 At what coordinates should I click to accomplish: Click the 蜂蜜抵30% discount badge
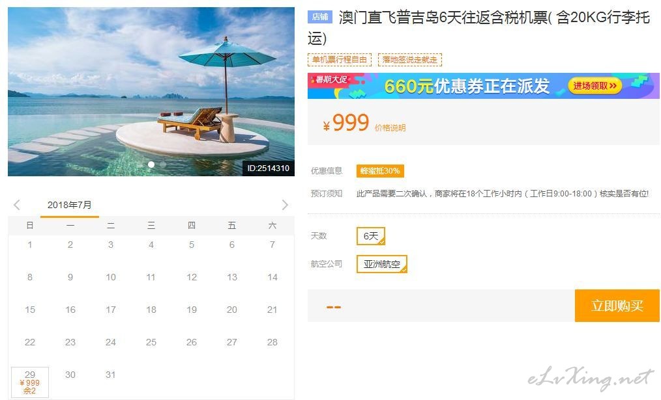pos(380,171)
